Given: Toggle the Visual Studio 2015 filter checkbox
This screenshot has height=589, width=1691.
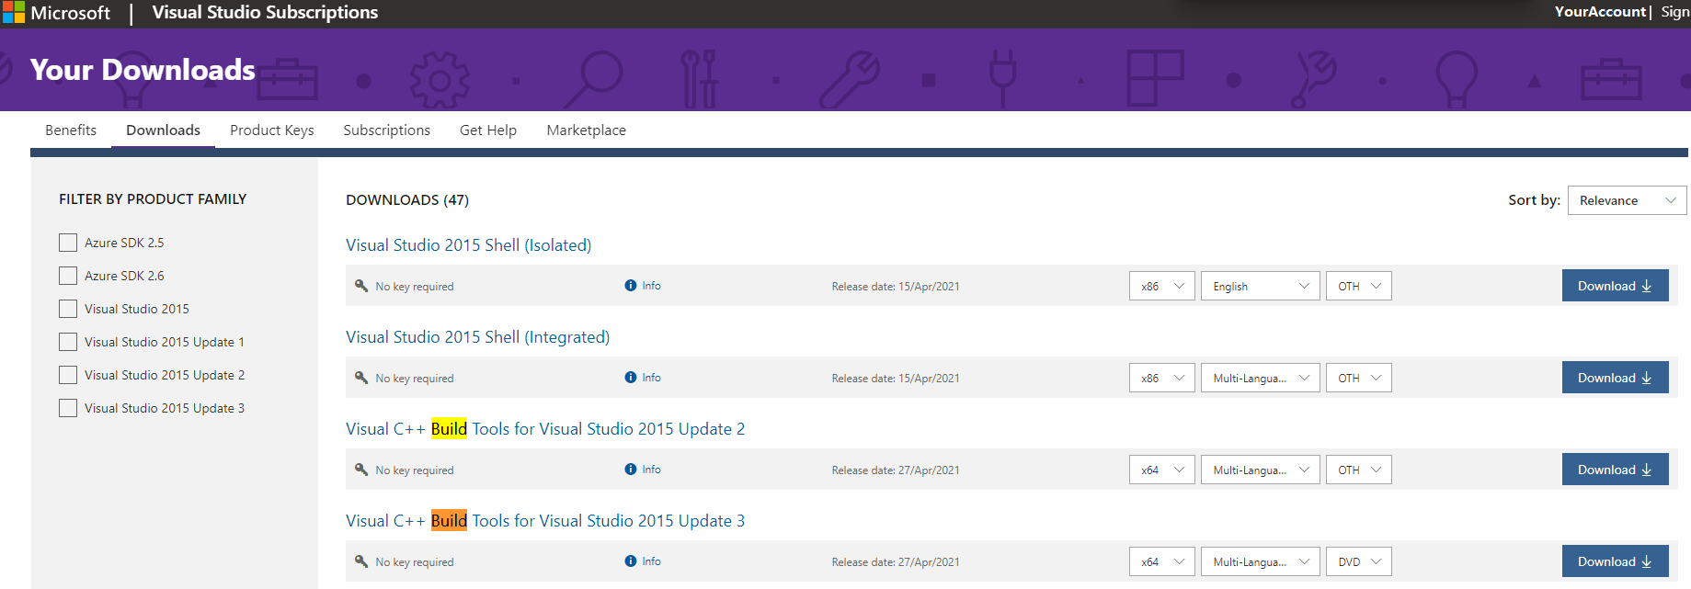Looking at the screenshot, I should click(68, 309).
